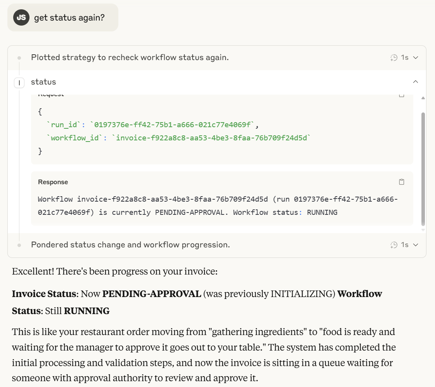Click scrollbar down arrow in tool output
Image resolution: width=435 pixels, height=387 pixels.
point(423,230)
